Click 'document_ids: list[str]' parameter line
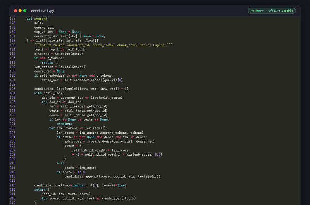 point(70,36)
